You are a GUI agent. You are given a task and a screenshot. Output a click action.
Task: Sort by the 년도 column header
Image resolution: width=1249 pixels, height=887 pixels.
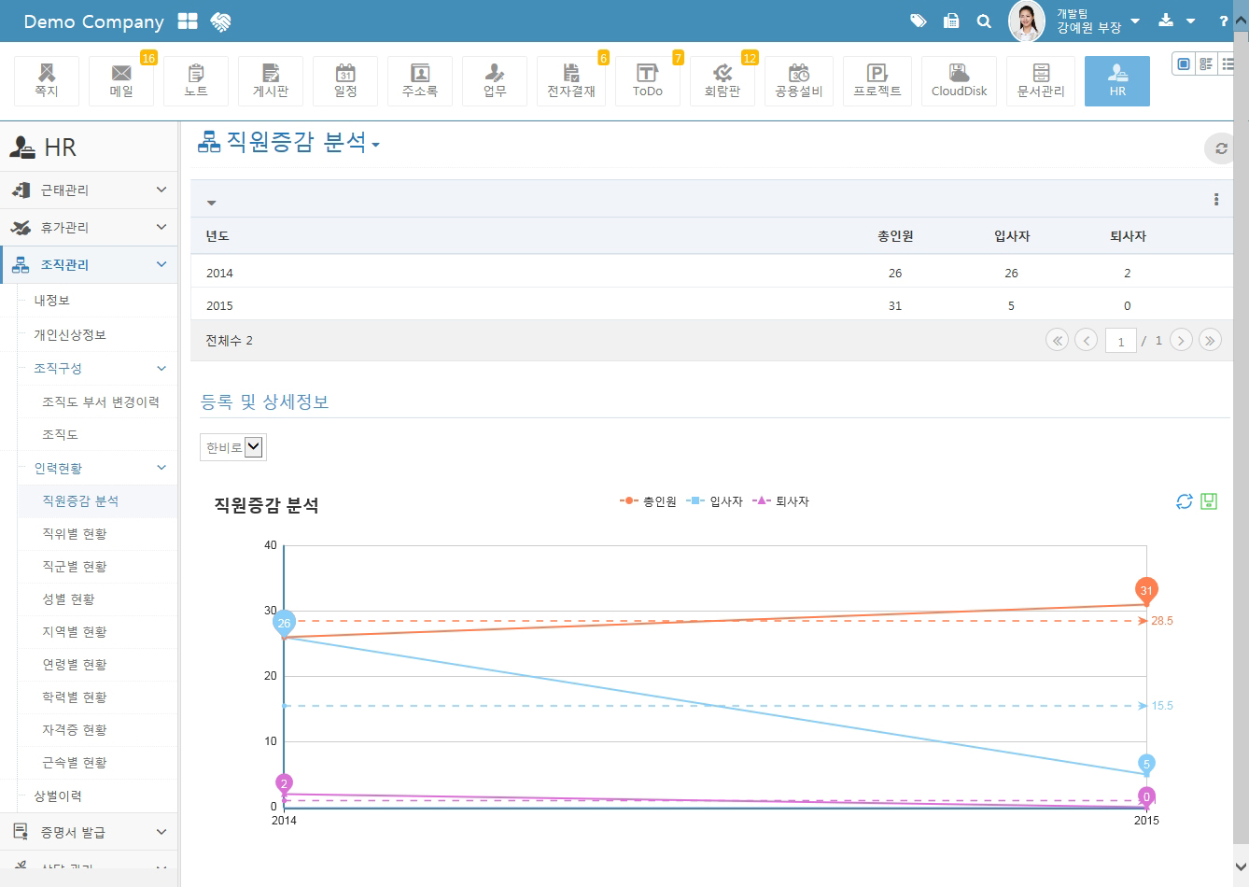click(x=218, y=236)
